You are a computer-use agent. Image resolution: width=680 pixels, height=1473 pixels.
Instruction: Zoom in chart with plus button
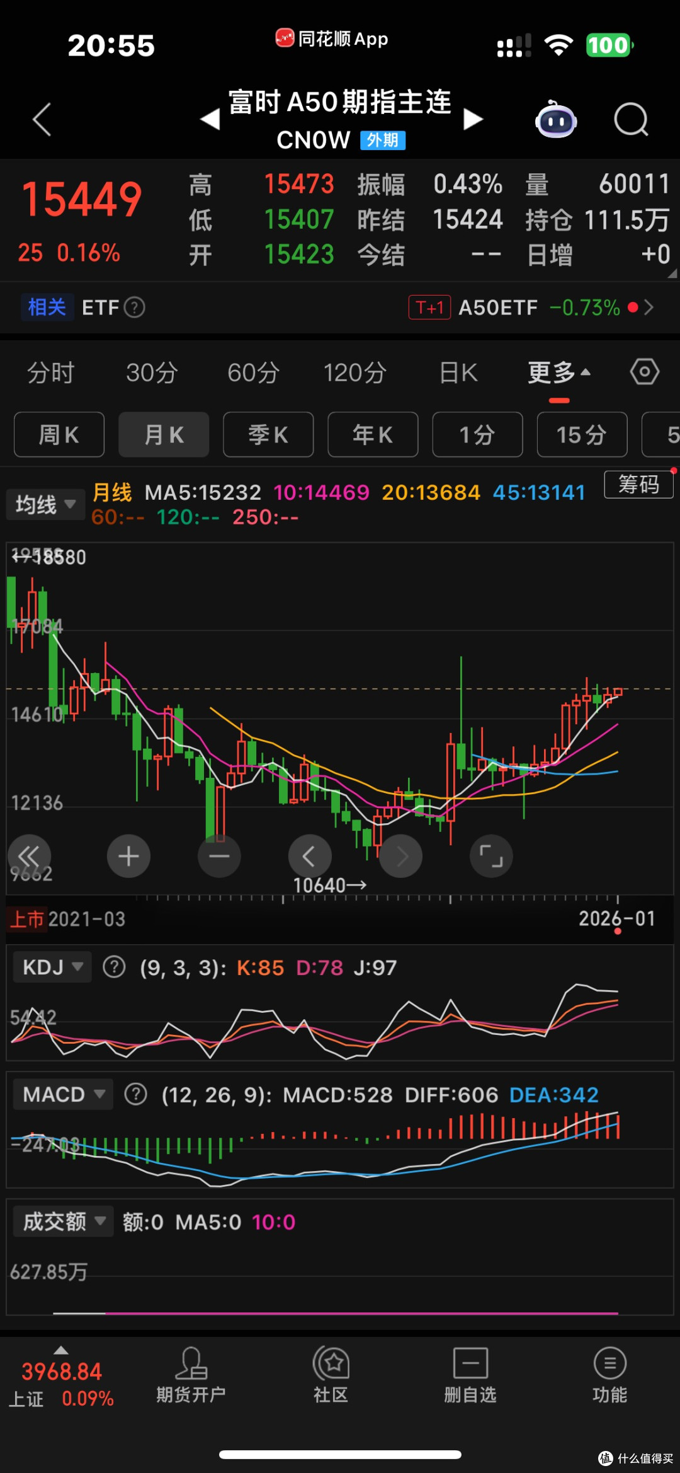(x=128, y=856)
